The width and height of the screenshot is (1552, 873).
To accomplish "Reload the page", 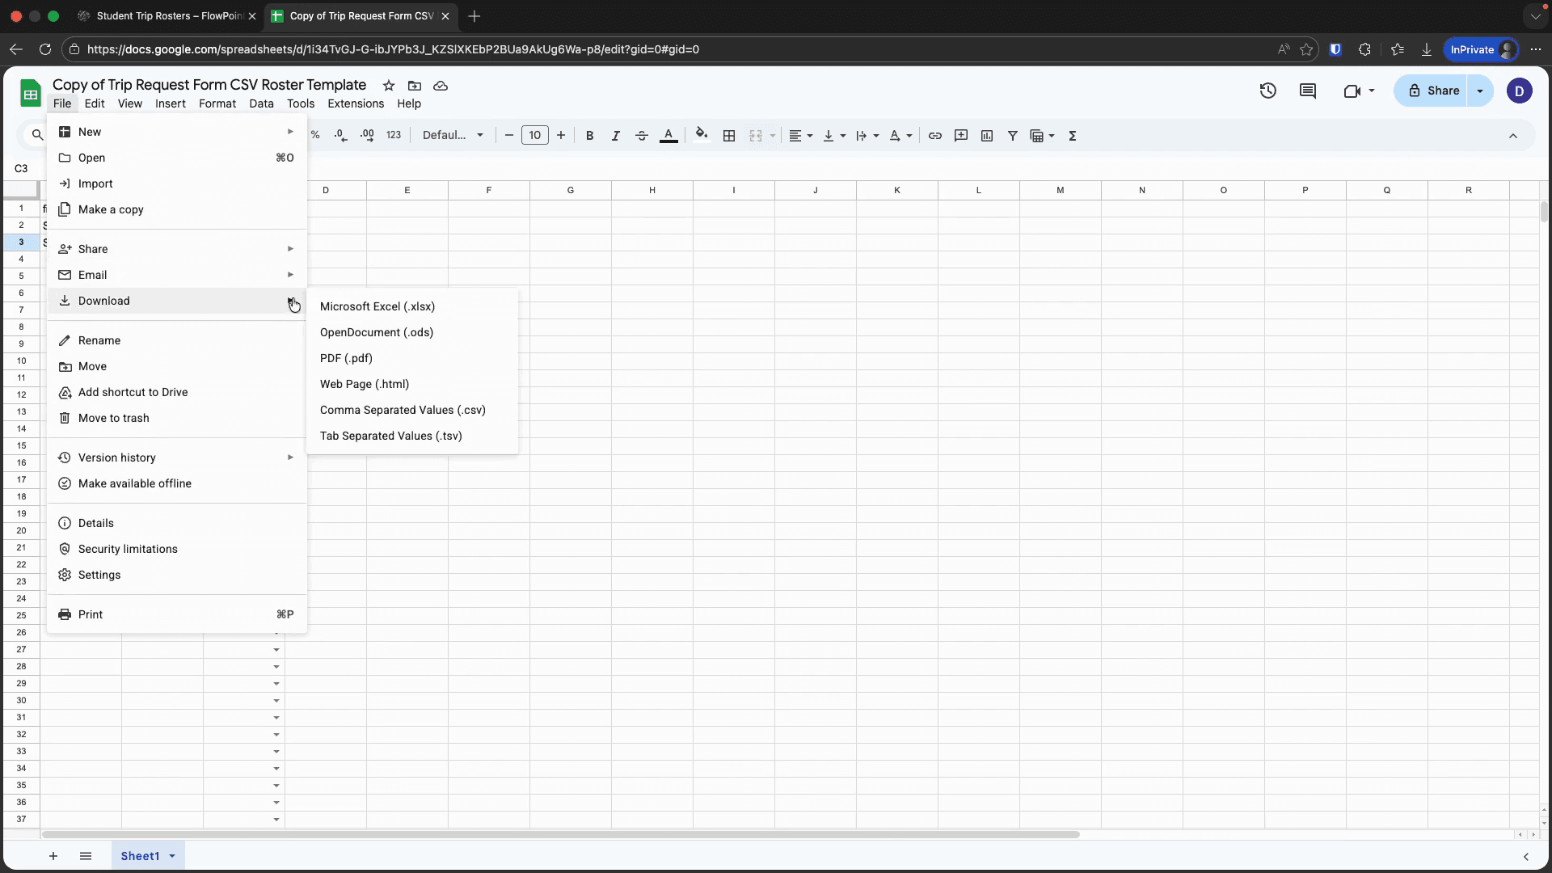I will pos(45,49).
